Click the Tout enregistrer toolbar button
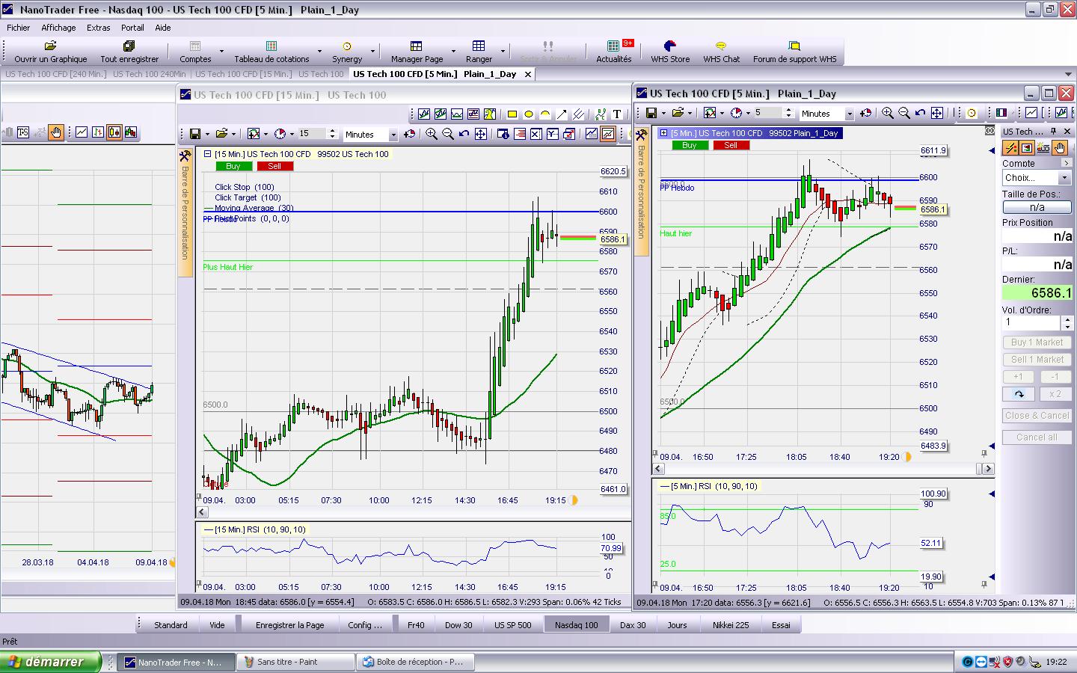Screen dimensions: 1077x673 tap(129, 52)
